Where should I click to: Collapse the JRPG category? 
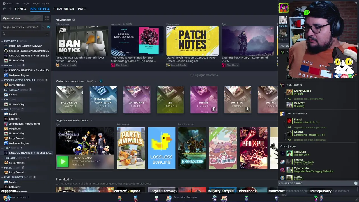coord(3,148)
